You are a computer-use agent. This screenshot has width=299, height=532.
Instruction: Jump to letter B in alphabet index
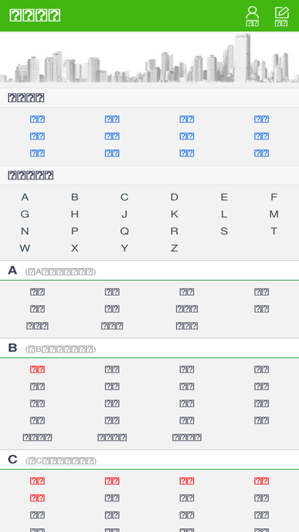75,197
